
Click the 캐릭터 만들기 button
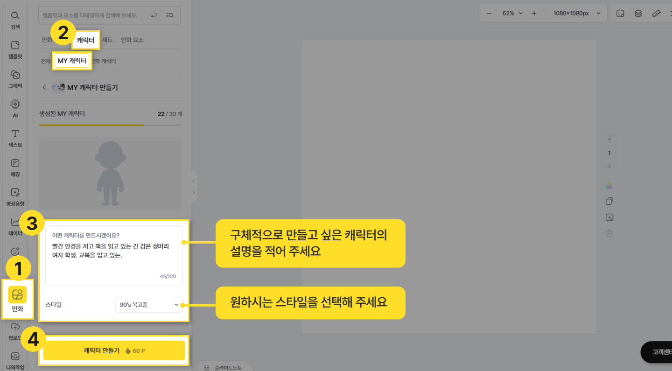(x=114, y=350)
